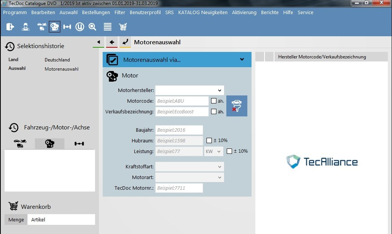Click the green-underlined triangle back arrow

[98, 42]
